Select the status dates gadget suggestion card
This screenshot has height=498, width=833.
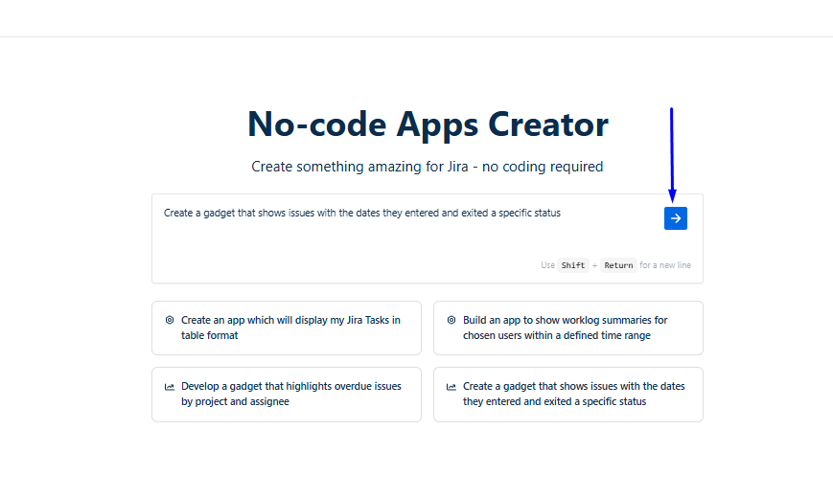(x=567, y=394)
